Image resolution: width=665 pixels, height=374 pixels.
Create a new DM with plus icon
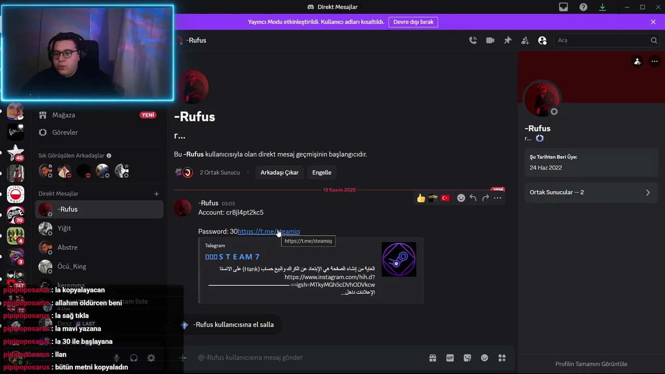pos(156,194)
